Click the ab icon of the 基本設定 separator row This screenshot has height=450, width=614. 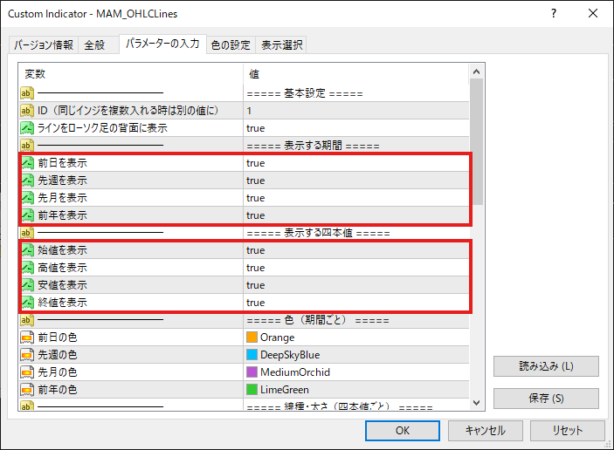tap(27, 93)
